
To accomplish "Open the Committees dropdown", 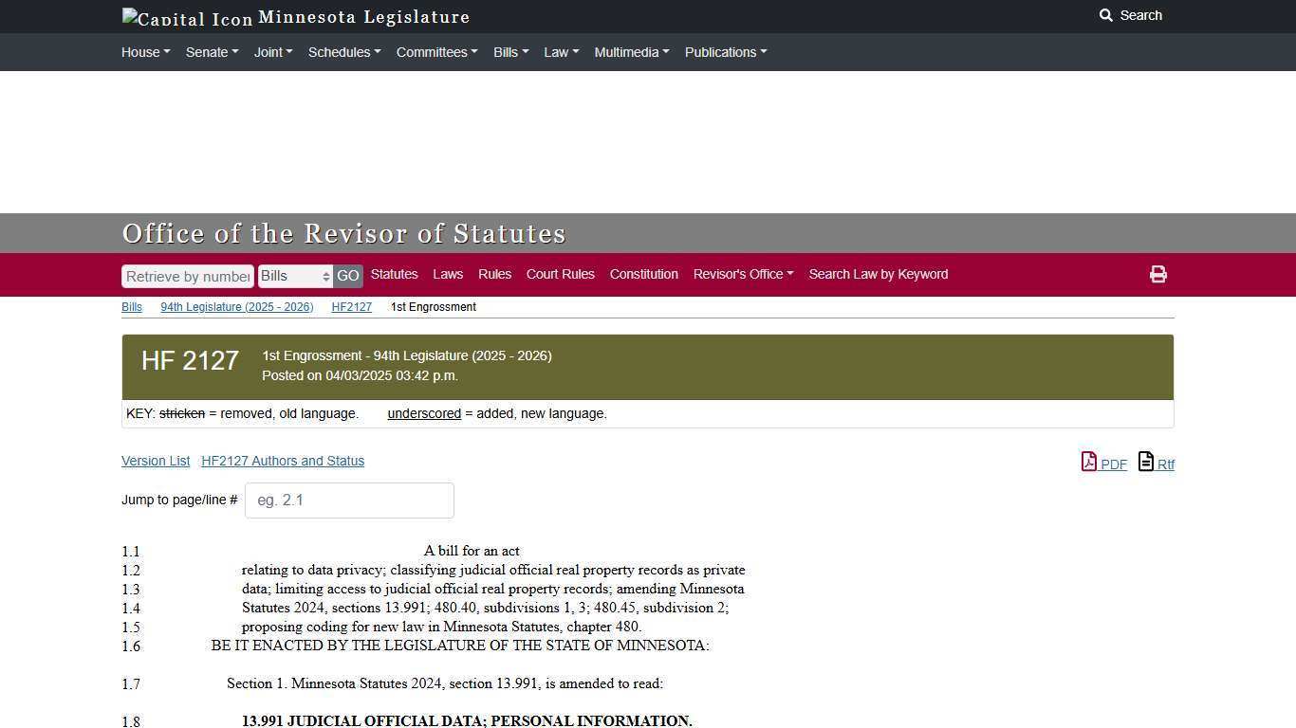I will pyautogui.click(x=435, y=52).
